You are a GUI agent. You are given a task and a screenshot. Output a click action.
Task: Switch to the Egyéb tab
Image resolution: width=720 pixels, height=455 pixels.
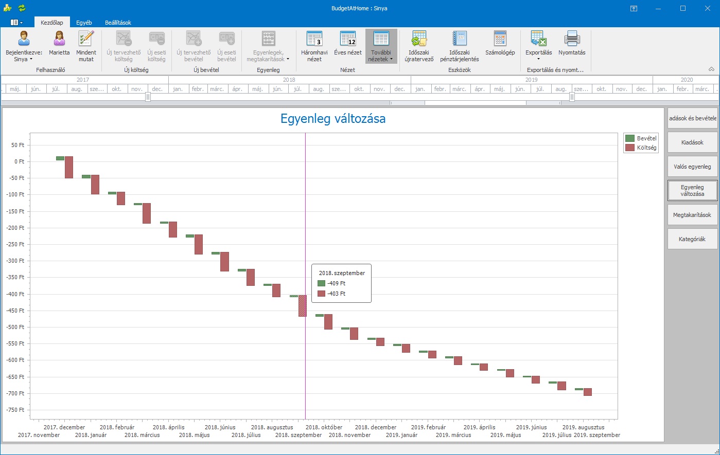point(84,23)
